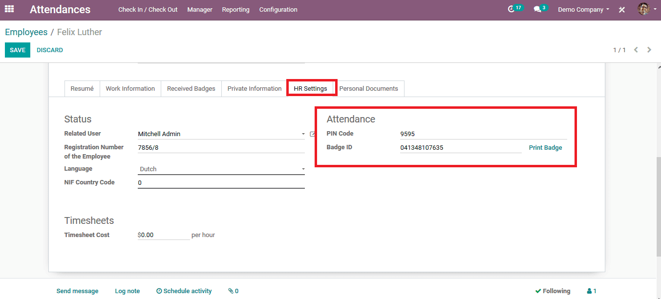Click the DISCARD button
661x299 pixels.
[50, 50]
